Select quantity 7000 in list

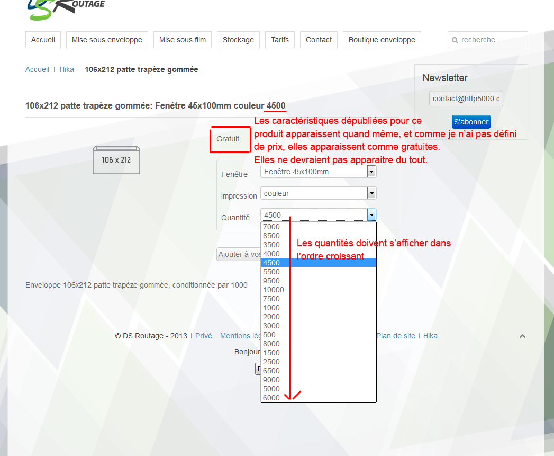click(319, 227)
